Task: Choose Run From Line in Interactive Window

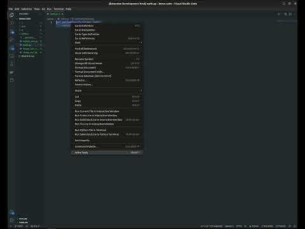Action: pos(107,116)
